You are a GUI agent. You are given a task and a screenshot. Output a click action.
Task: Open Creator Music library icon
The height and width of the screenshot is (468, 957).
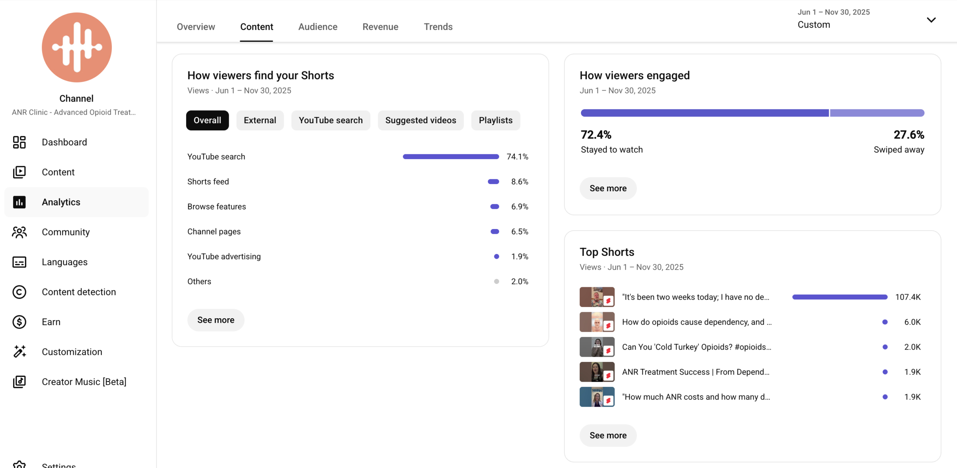(19, 381)
